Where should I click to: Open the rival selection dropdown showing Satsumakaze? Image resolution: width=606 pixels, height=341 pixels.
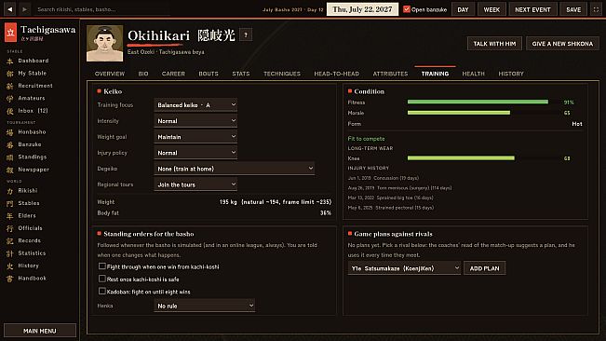[x=404, y=268]
